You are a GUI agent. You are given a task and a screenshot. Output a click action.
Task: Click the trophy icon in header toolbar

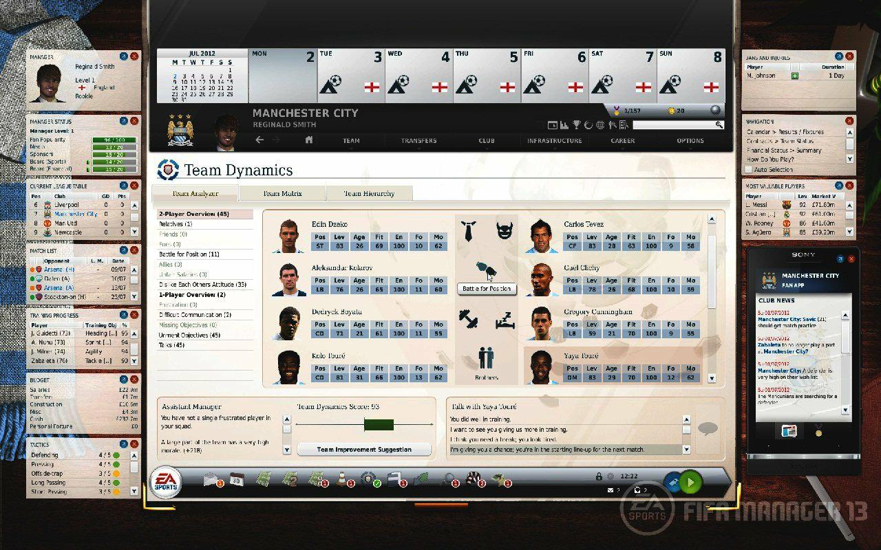(577, 125)
